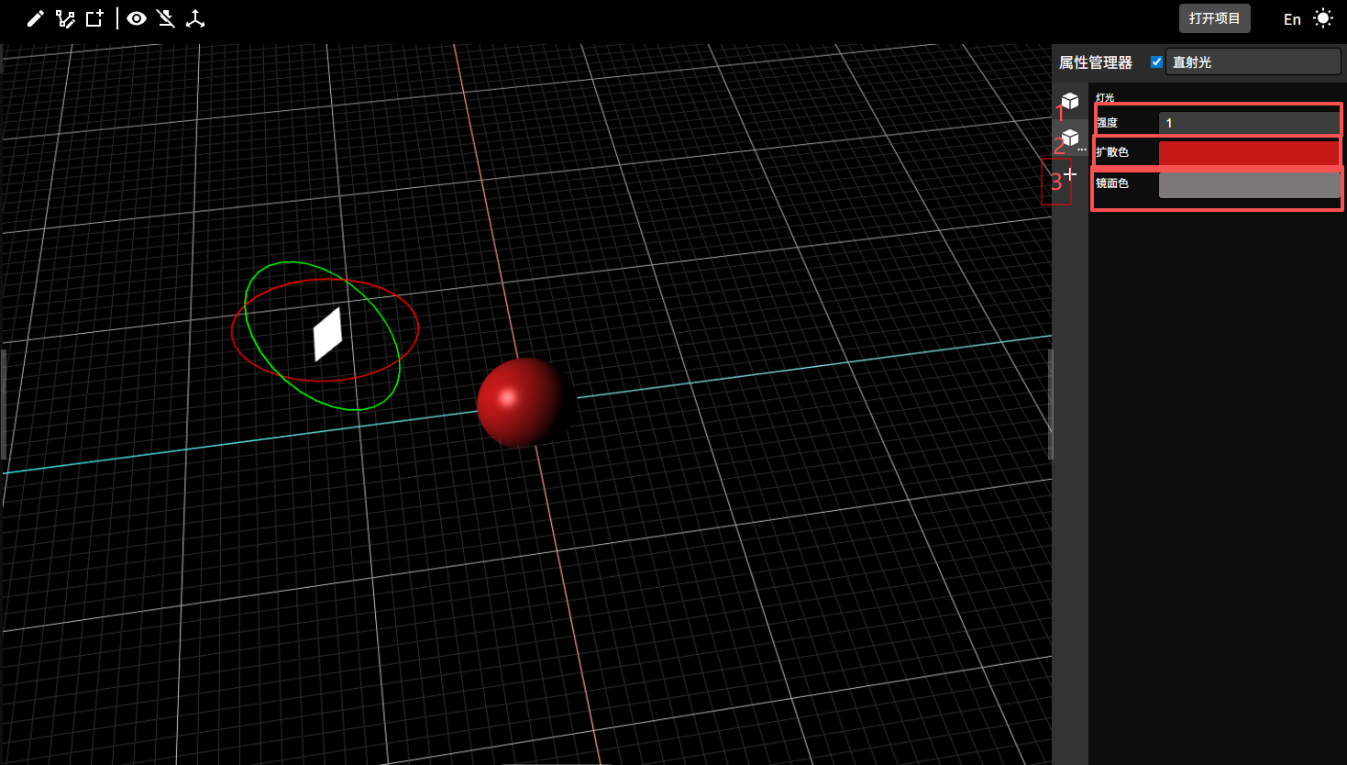This screenshot has height=765, width=1347.
Task: Click the 强度 label
Action: point(1107,123)
